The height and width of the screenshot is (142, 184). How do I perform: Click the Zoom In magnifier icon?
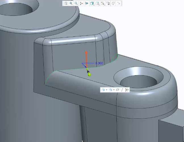pyautogui.click(x=71, y=3)
